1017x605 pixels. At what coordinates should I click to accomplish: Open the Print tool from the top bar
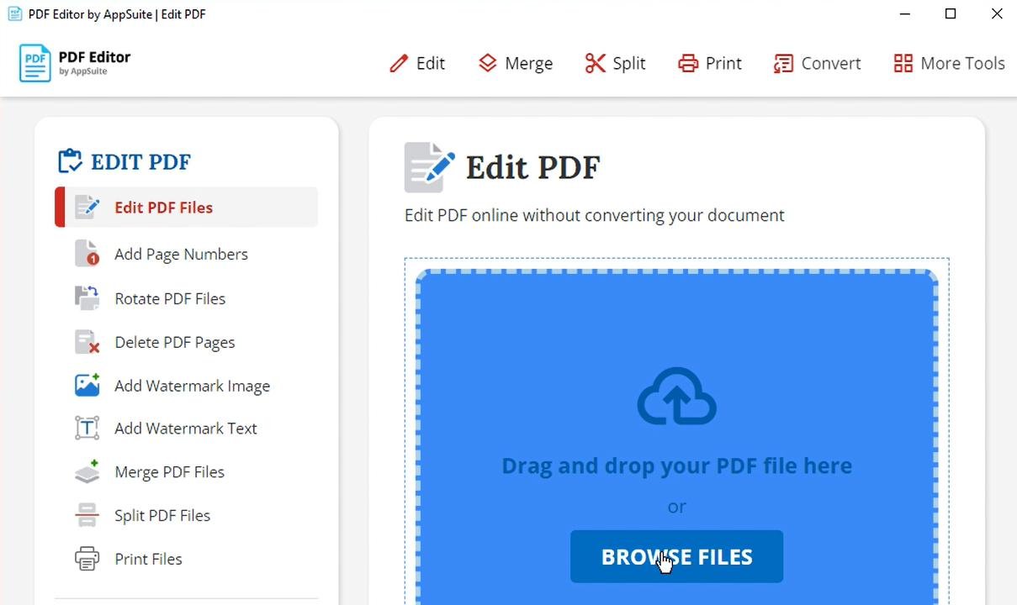709,63
